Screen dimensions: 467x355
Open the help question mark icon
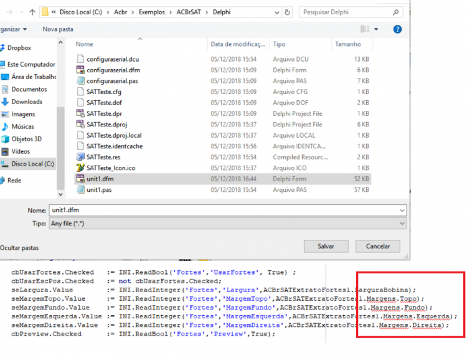[397, 29]
